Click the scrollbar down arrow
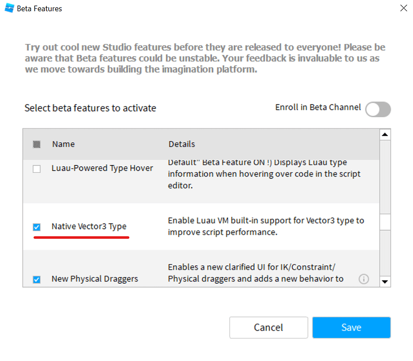413x361 pixels. [385, 282]
